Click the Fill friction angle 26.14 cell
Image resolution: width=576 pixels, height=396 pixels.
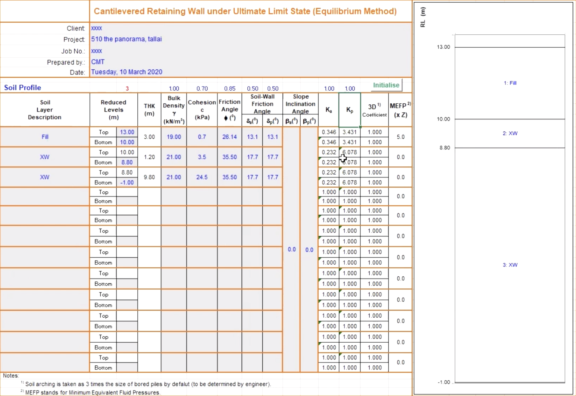click(x=229, y=137)
